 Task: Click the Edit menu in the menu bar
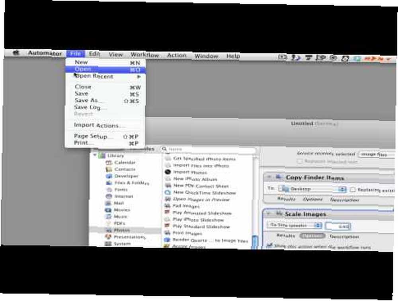(x=94, y=54)
